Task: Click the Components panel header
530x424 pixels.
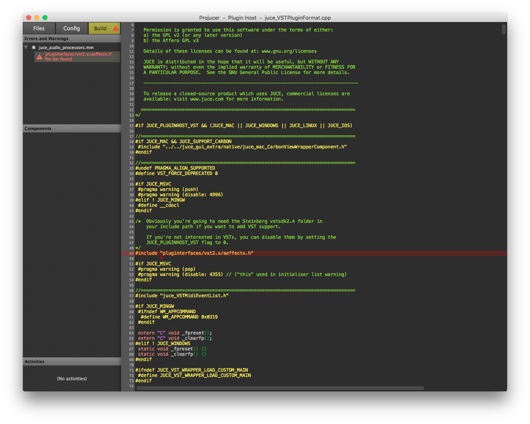Action: click(72, 128)
